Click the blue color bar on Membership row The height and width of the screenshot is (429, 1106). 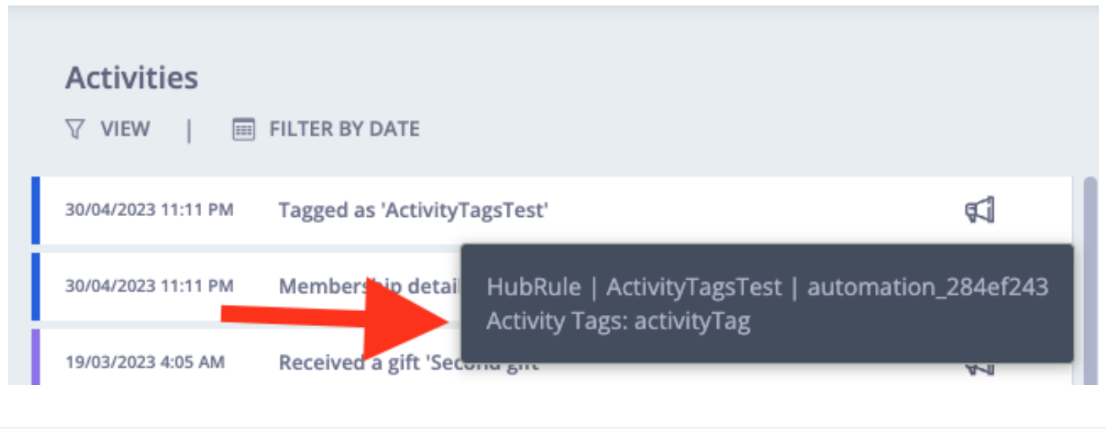(35, 287)
